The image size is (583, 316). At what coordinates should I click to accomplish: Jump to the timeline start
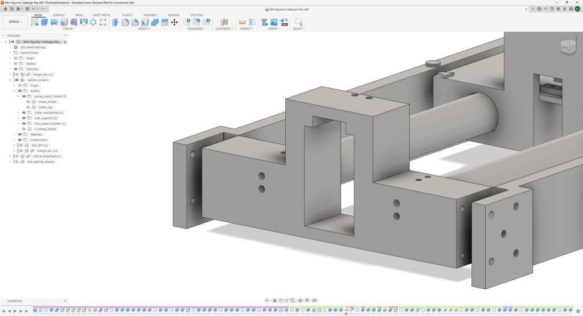(x=4, y=311)
